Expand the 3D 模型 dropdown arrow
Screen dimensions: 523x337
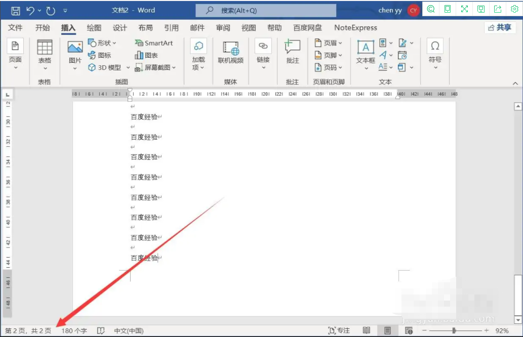point(128,67)
